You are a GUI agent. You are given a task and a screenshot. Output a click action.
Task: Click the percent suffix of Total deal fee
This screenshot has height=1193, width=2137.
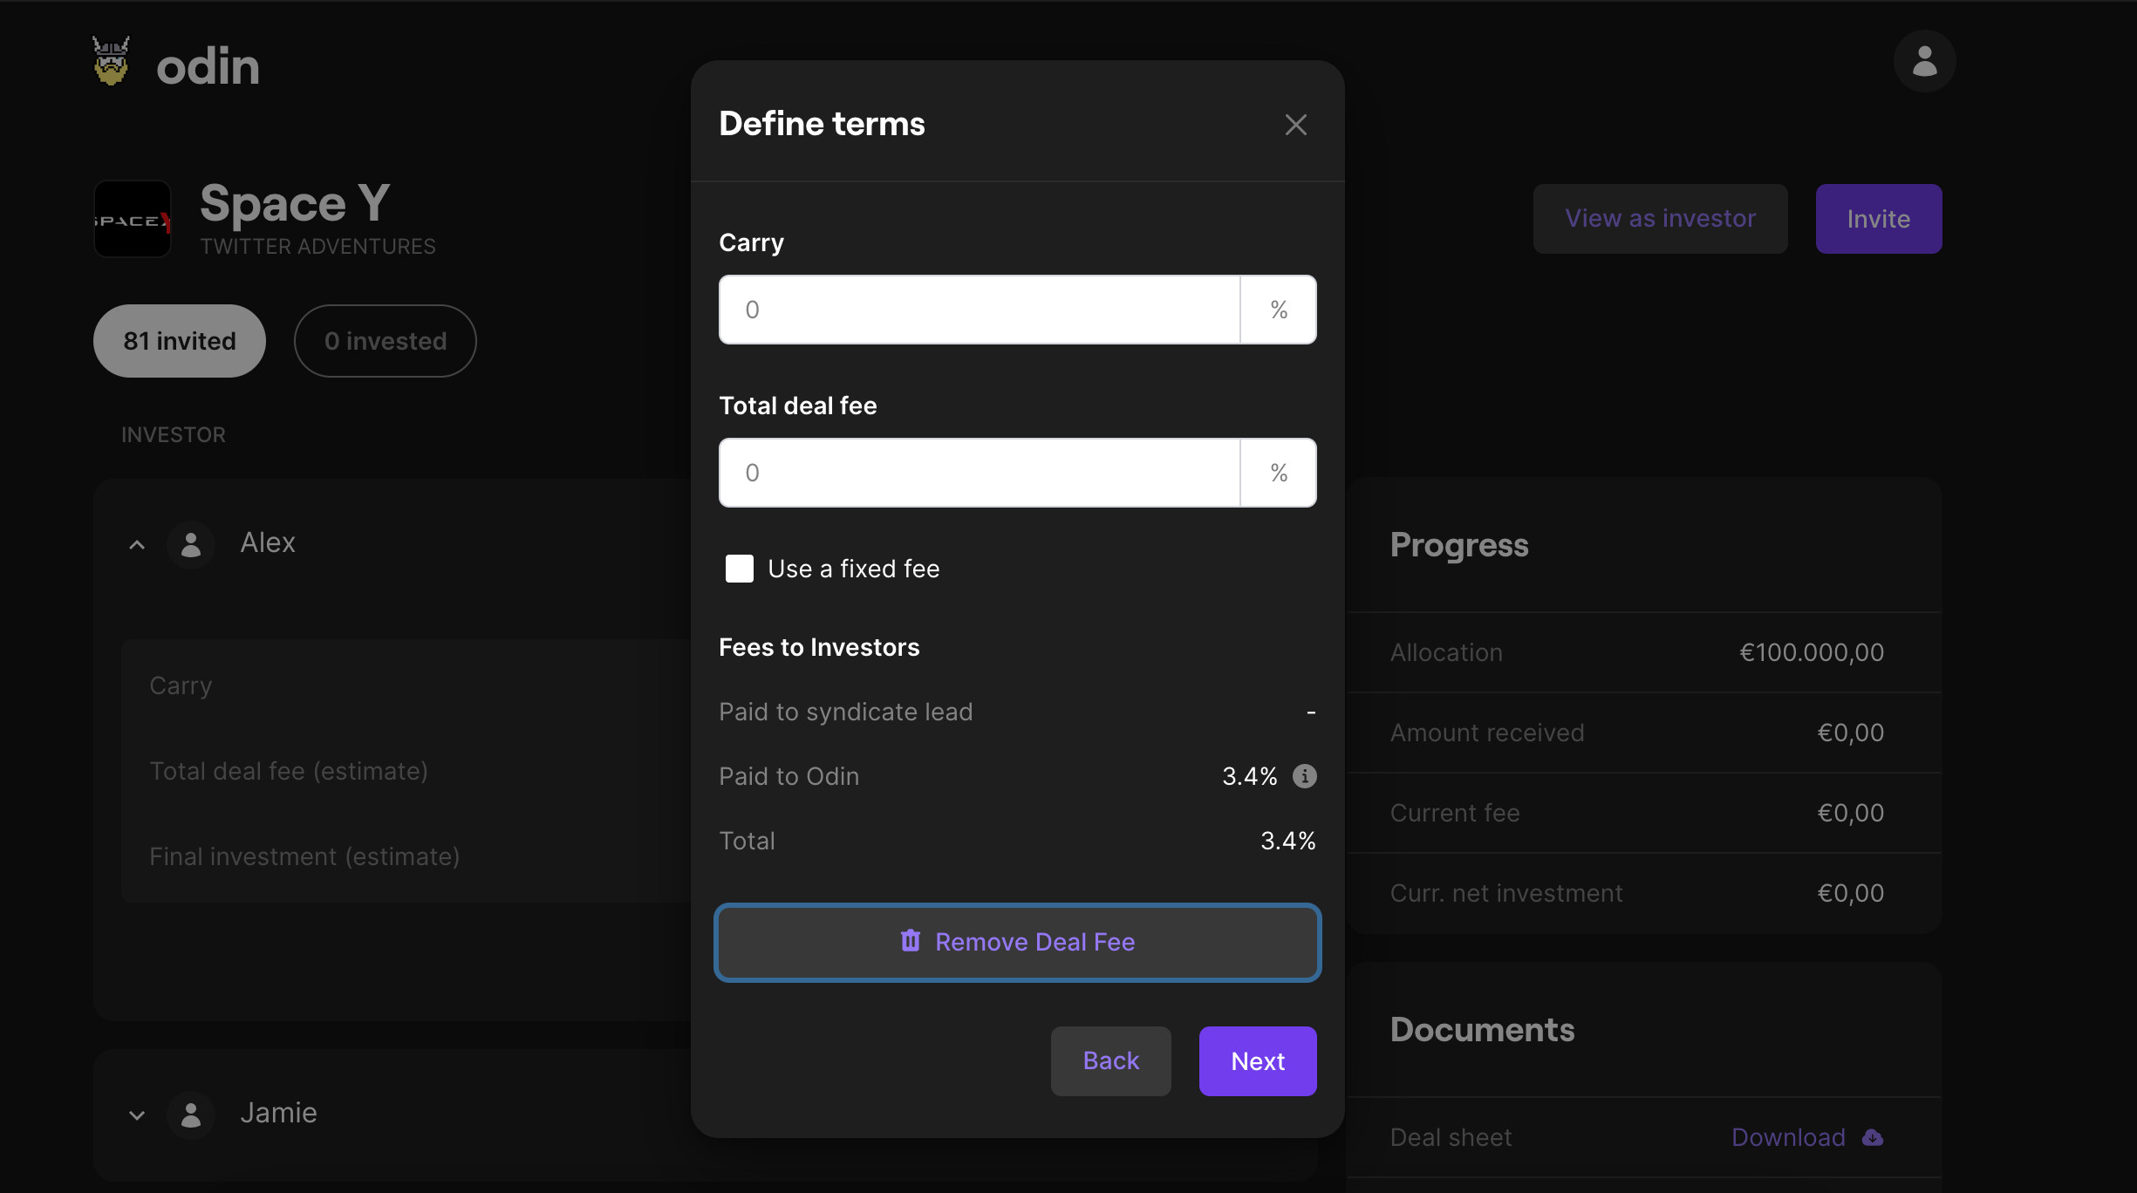1279,473
